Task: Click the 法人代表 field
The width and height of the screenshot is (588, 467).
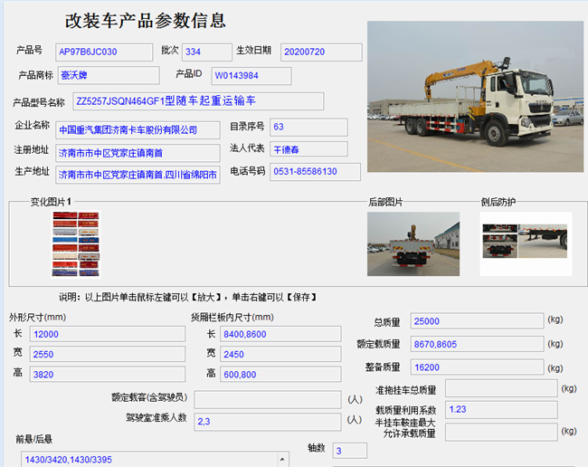Action: tap(308, 150)
